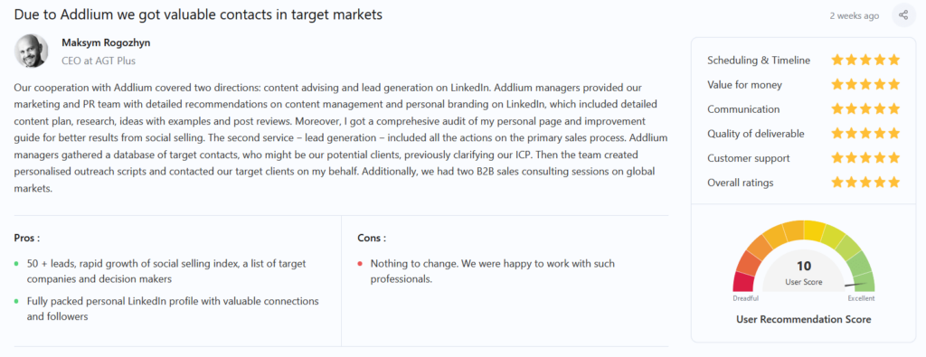Click the fourth star of Overall ratings

point(880,183)
